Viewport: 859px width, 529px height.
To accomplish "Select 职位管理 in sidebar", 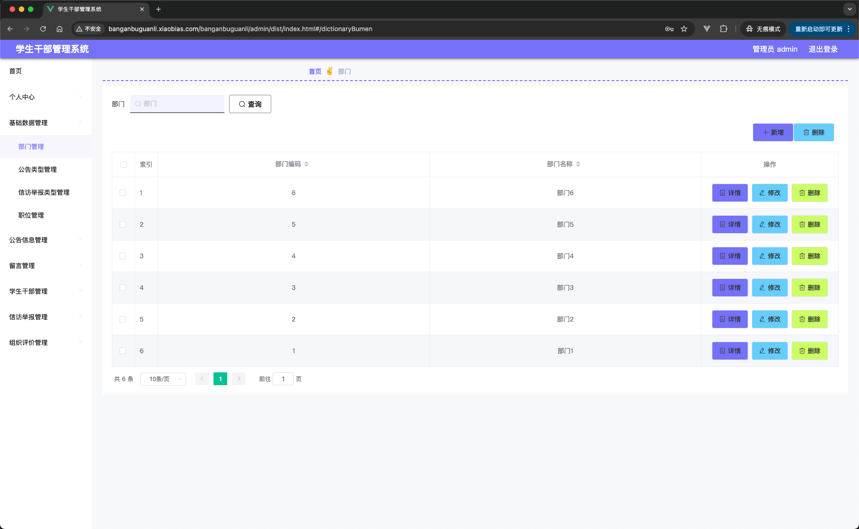I will click(x=46, y=215).
